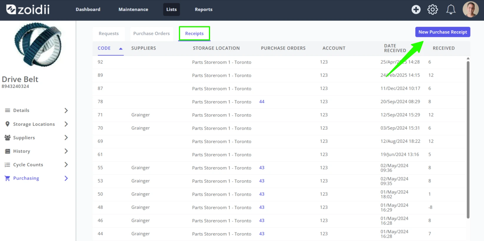This screenshot has height=241, width=484.
Task: Click the plus add icon in header
Action: pos(416,9)
